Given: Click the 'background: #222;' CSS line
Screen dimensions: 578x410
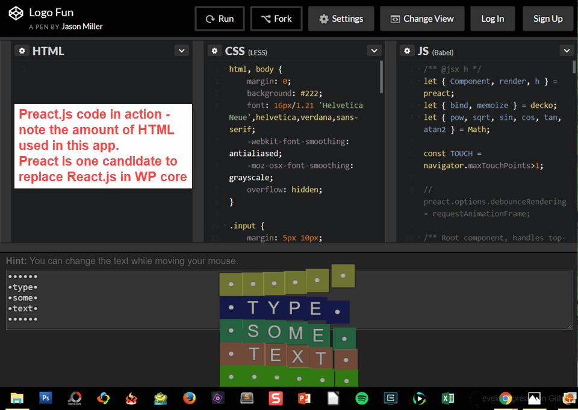Looking at the screenshot, I should click(284, 93).
